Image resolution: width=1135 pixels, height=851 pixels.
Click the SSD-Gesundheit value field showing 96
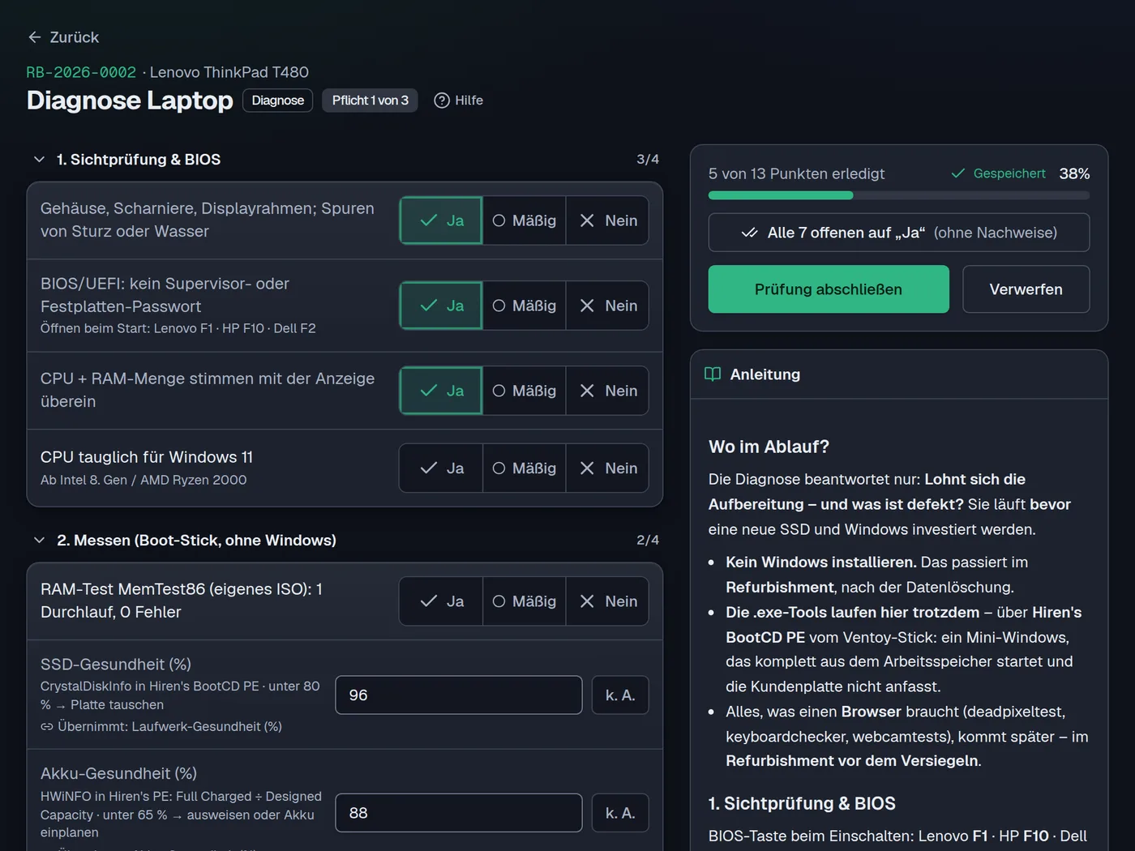(459, 695)
